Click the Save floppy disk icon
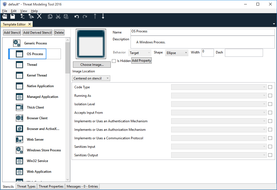This screenshot has width=277, height=190. [x=13, y=16]
